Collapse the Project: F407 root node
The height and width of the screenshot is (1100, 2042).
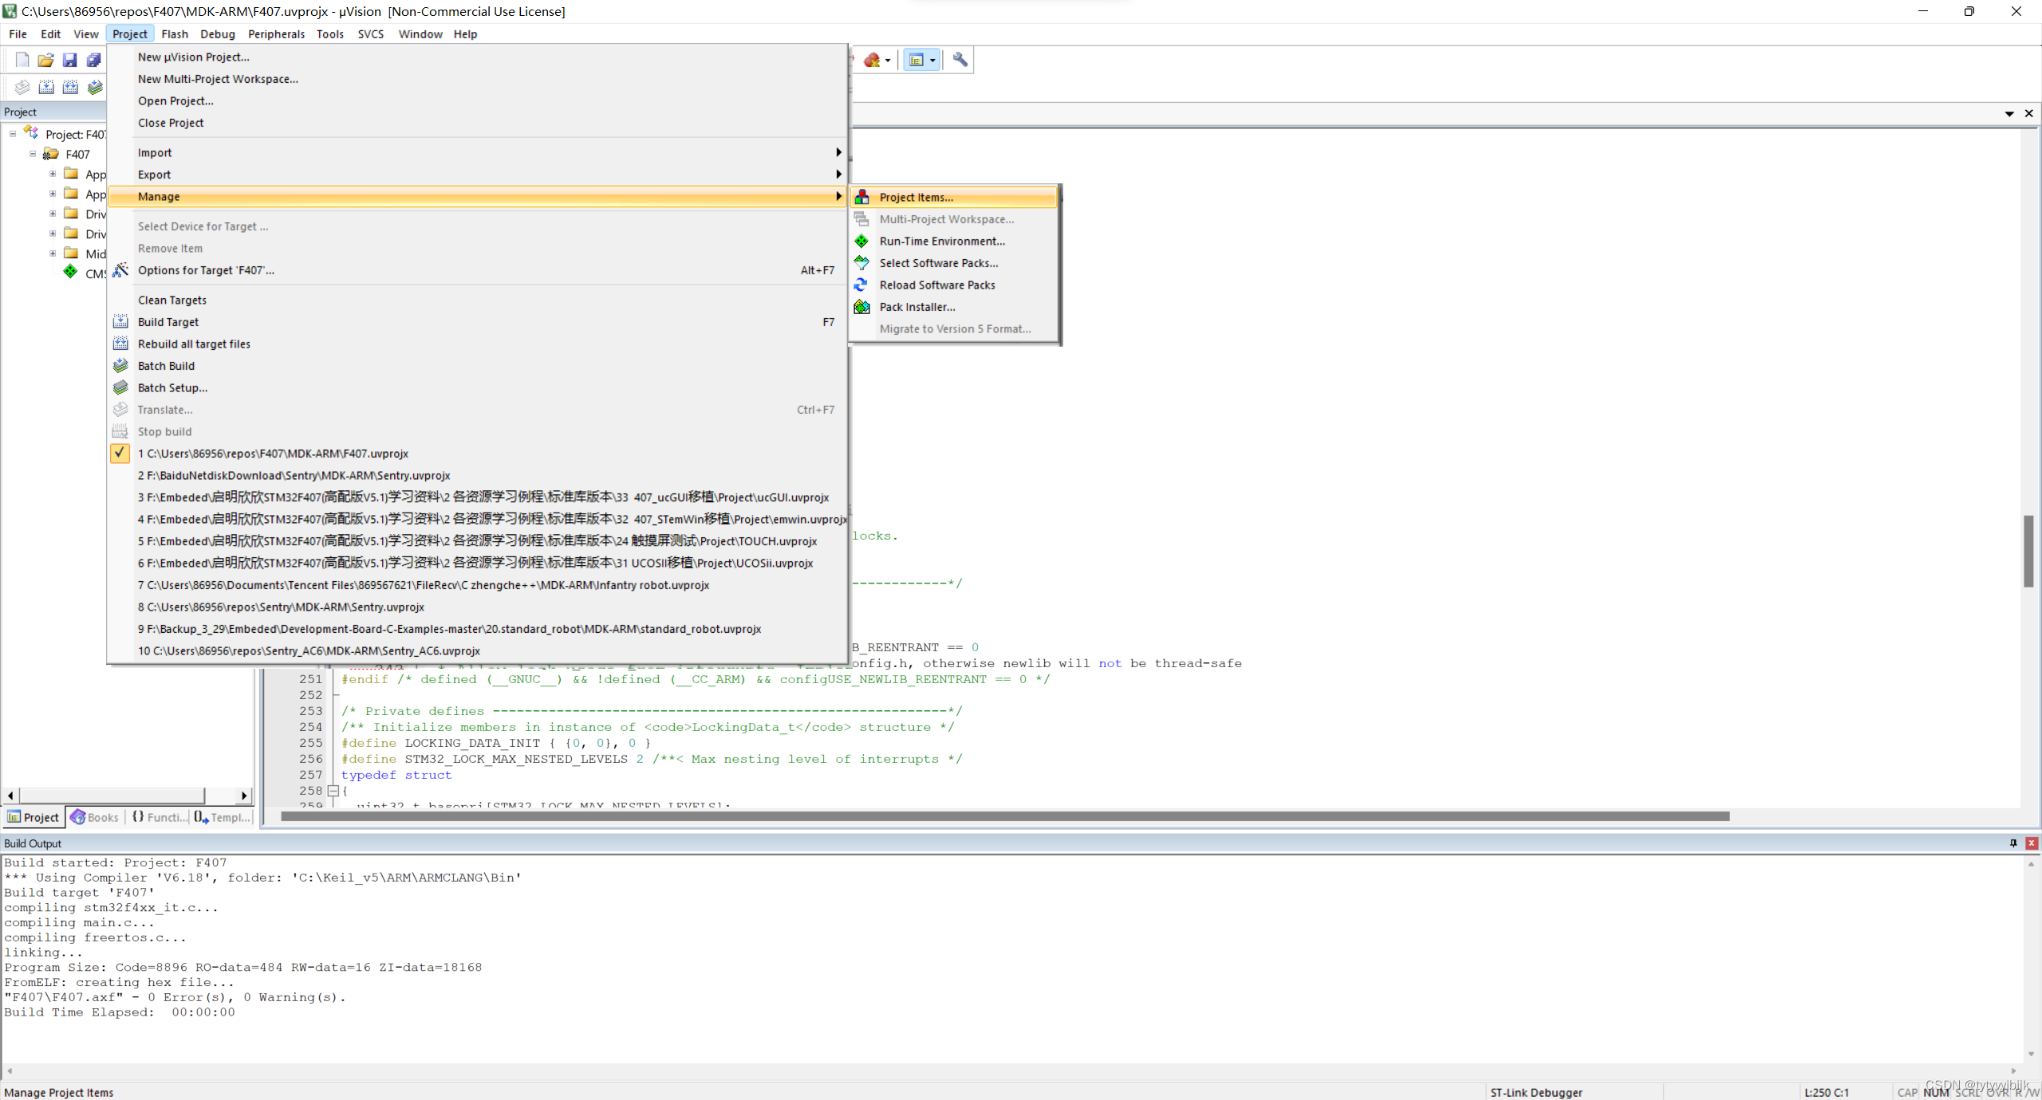tap(13, 134)
